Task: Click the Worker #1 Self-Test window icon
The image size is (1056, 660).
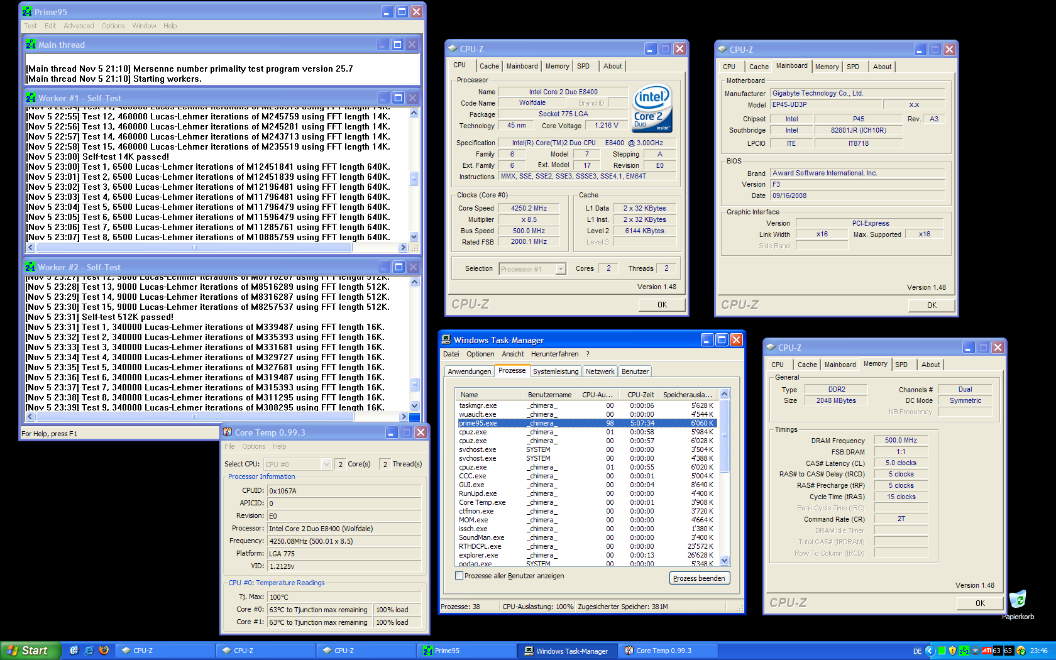Action: pyautogui.click(x=31, y=98)
